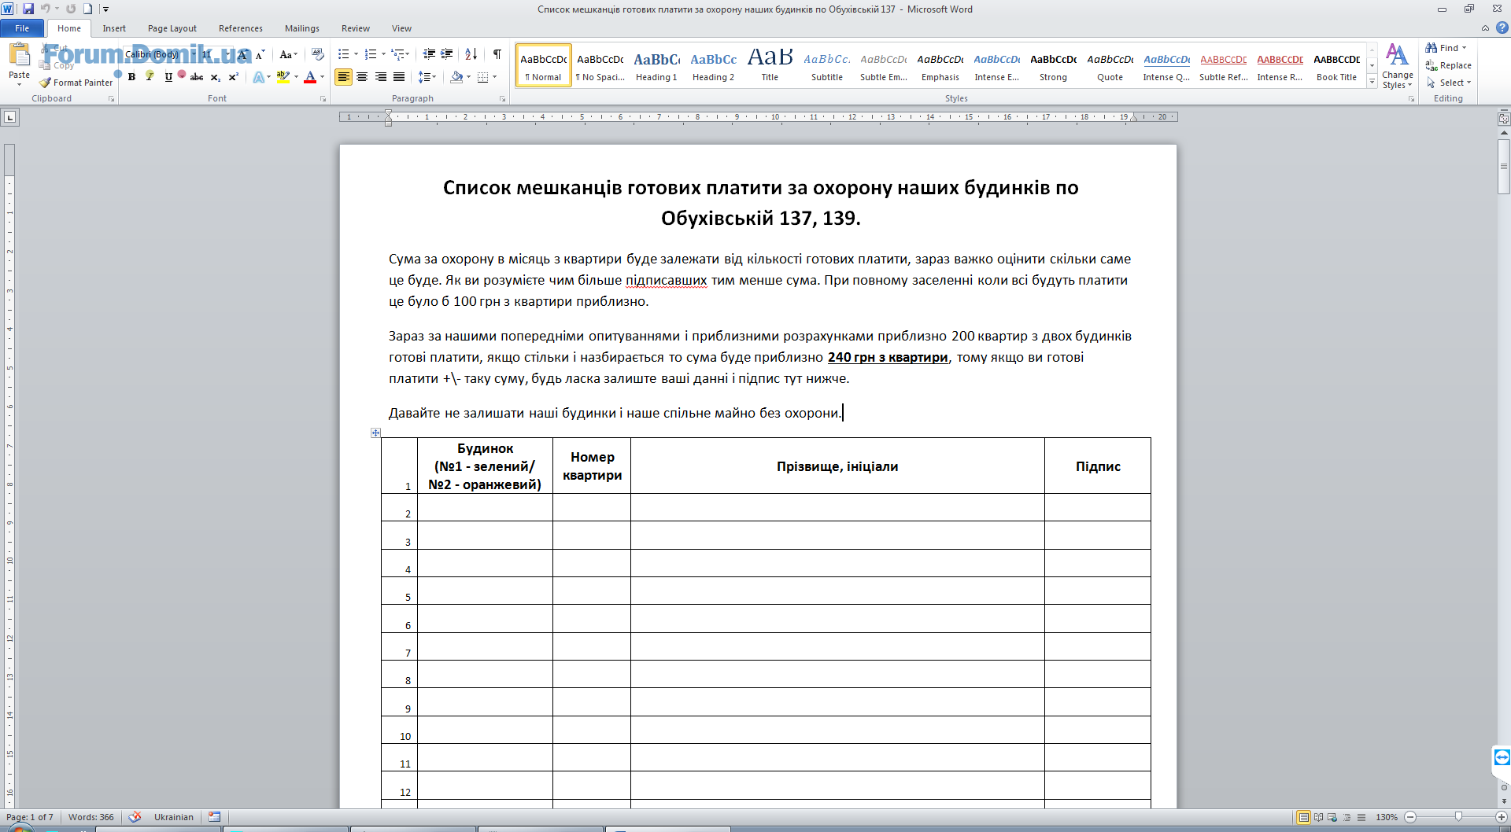Click Find binoculars in Editing group
This screenshot has height=832, width=1511.
coord(1432,48)
